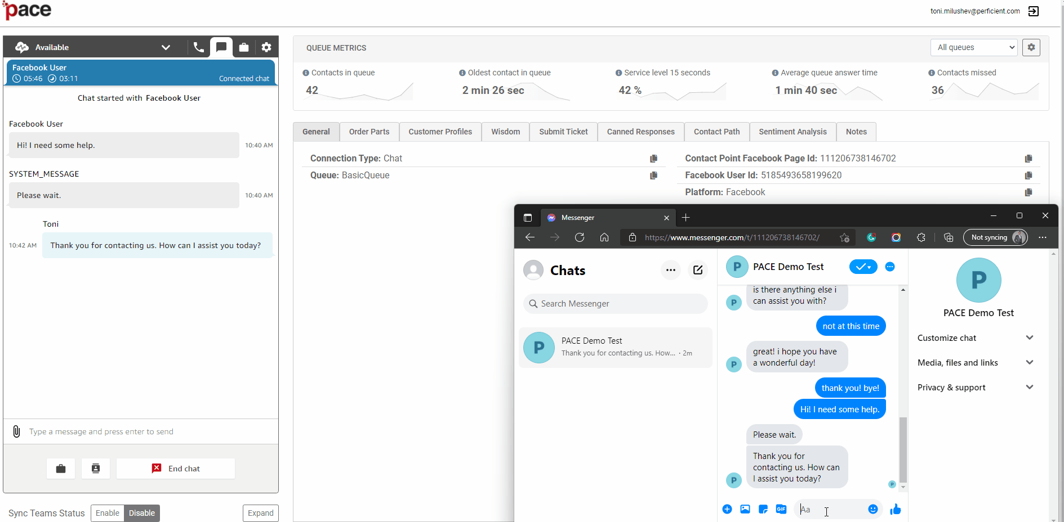Copy the Queue BasicQueue value
The width and height of the screenshot is (1064, 522).
(x=653, y=175)
